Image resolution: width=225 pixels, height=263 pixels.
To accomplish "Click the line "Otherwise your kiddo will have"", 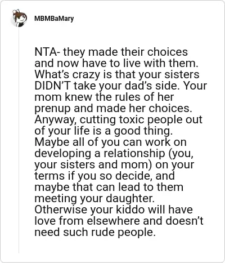I will 114,209.
